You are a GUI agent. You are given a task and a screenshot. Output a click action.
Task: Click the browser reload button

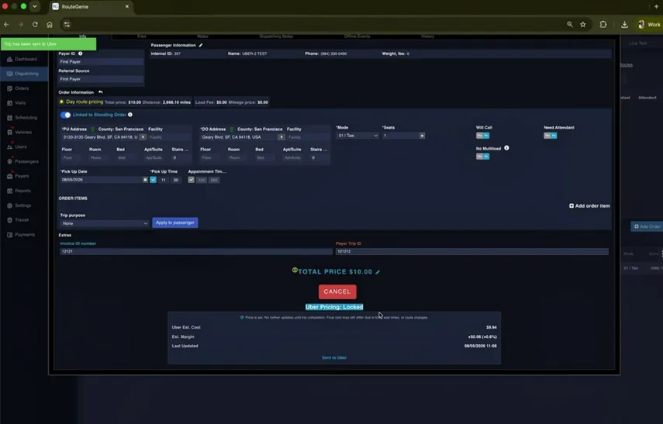coord(35,25)
